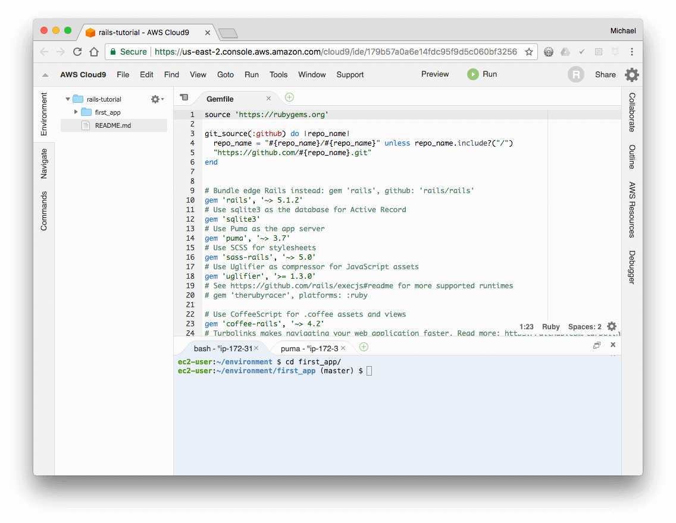Click browser back arrow
Image resolution: width=676 pixels, height=523 pixels.
click(44, 52)
